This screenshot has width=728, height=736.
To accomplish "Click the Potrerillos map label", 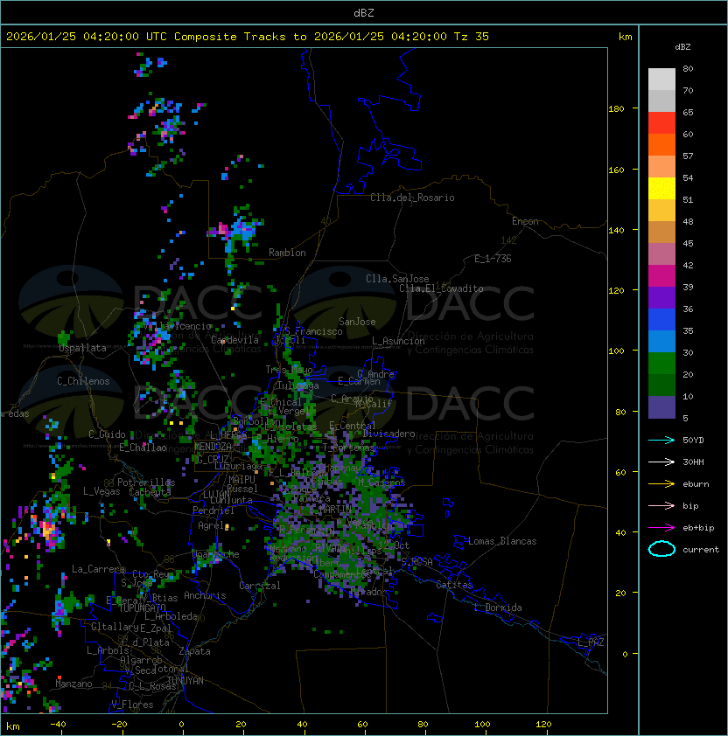I will coord(146,483).
